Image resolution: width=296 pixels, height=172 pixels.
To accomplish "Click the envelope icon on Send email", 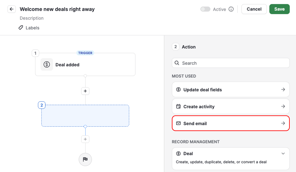I will (x=178, y=123).
